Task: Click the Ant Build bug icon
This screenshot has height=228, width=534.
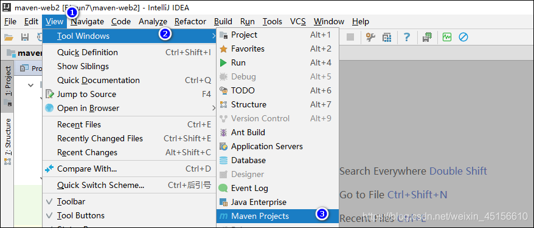Action: pos(223,133)
